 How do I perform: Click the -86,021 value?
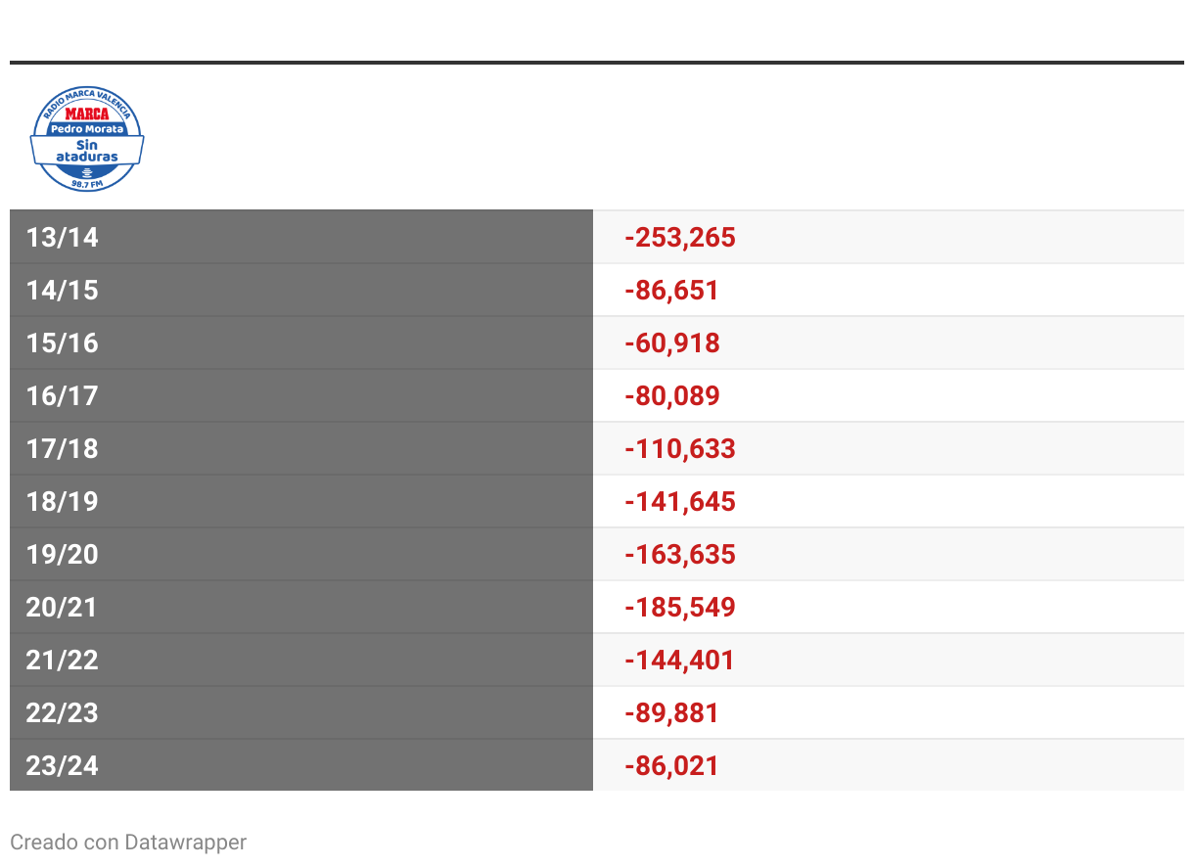671,765
